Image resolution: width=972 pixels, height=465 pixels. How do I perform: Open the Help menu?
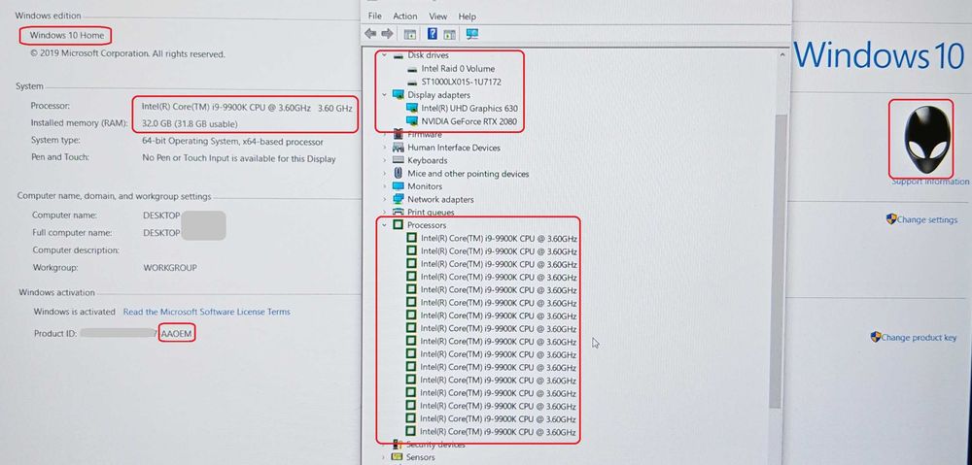click(467, 17)
